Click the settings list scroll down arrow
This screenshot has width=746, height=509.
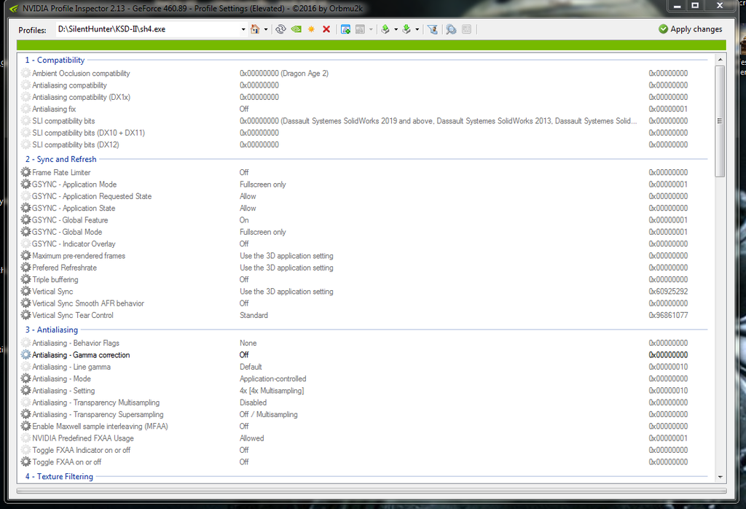point(720,477)
